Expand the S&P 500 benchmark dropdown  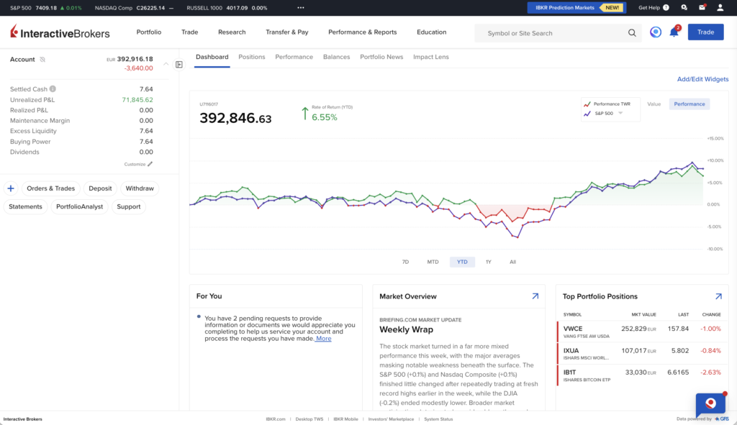tap(620, 113)
